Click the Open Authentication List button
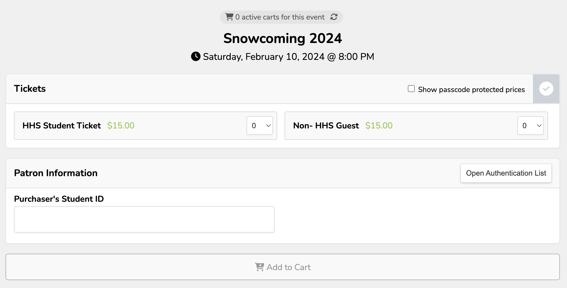The height and width of the screenshot is (288, 567). pos(506,173)
